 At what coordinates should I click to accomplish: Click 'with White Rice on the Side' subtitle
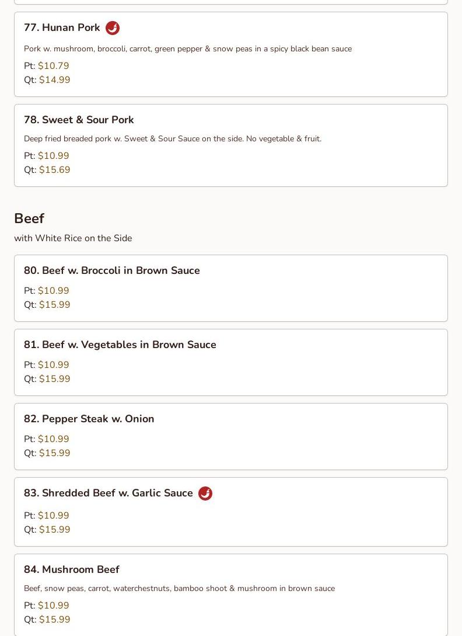(73, 238)
